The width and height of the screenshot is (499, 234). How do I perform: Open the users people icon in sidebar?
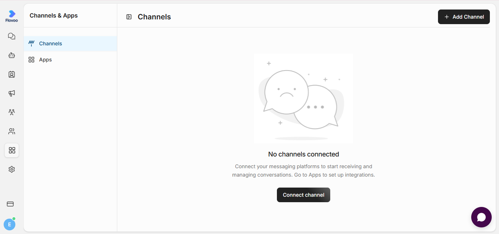tap(12, 131)
